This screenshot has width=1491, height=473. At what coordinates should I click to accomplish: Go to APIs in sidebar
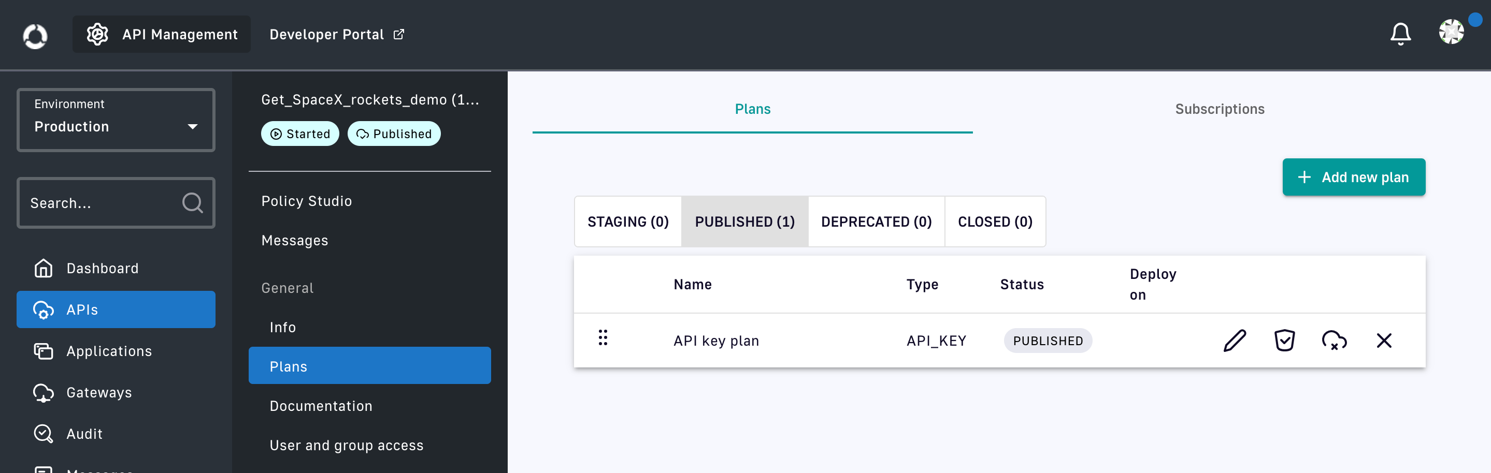116,310
